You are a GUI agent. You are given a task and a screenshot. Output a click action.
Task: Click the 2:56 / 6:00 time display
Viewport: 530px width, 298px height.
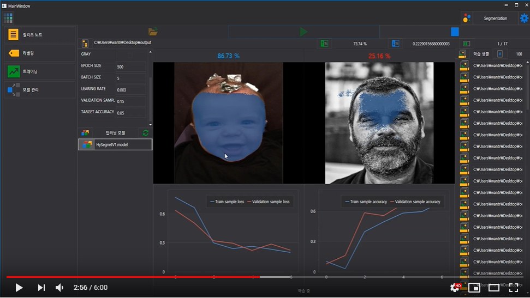coord(91,288)
